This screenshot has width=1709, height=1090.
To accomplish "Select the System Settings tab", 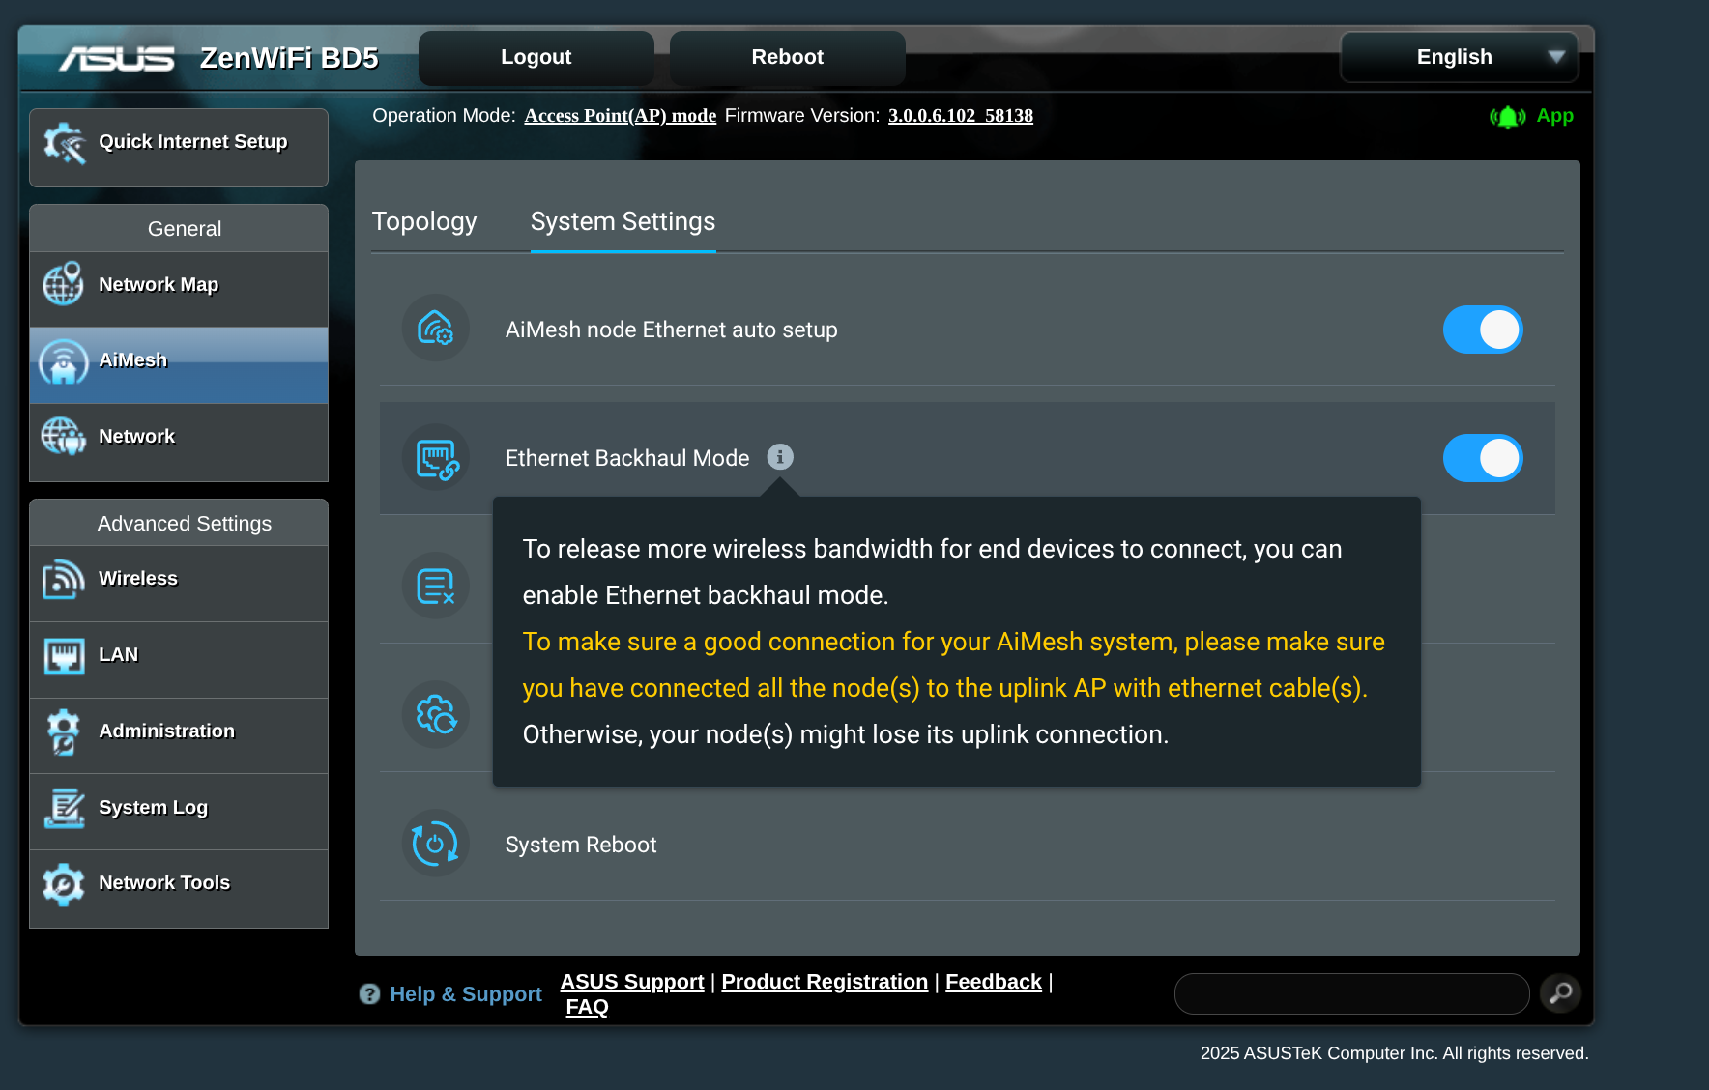I will [x=623, y=221].
